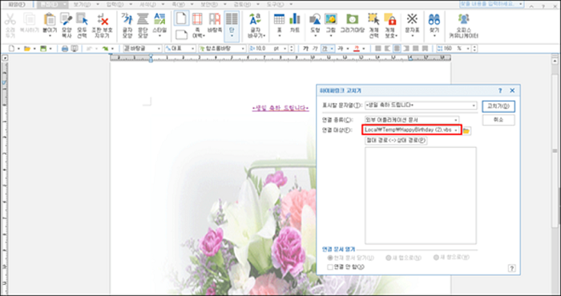
Task: Click the Style (스타일) icon
Action: 159,19
